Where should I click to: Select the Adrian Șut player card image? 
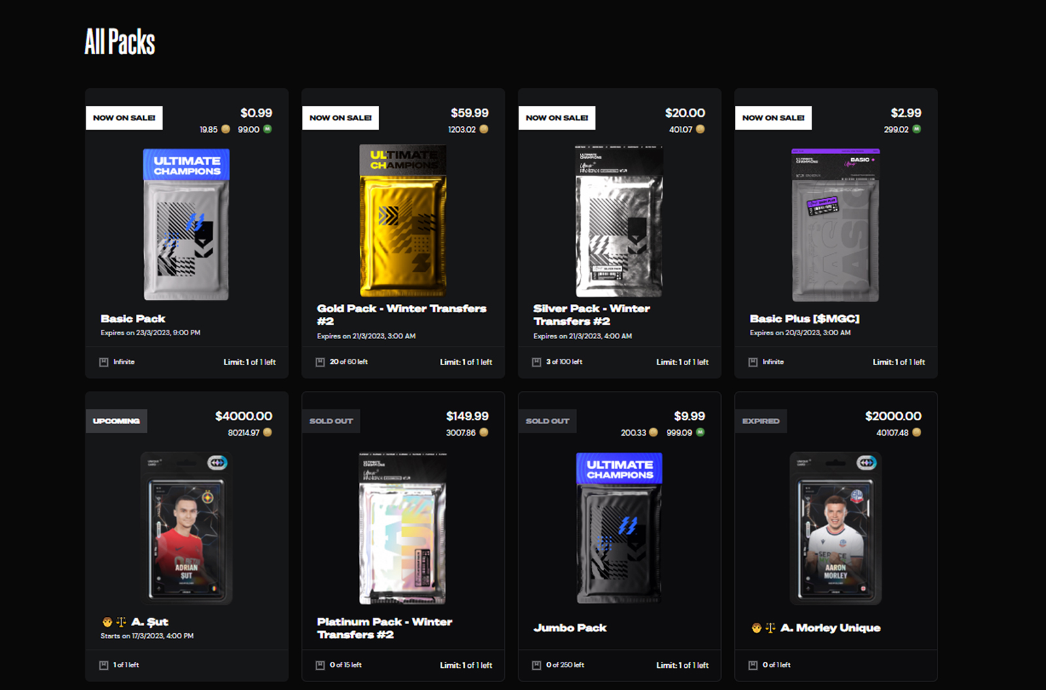(186, 528)
